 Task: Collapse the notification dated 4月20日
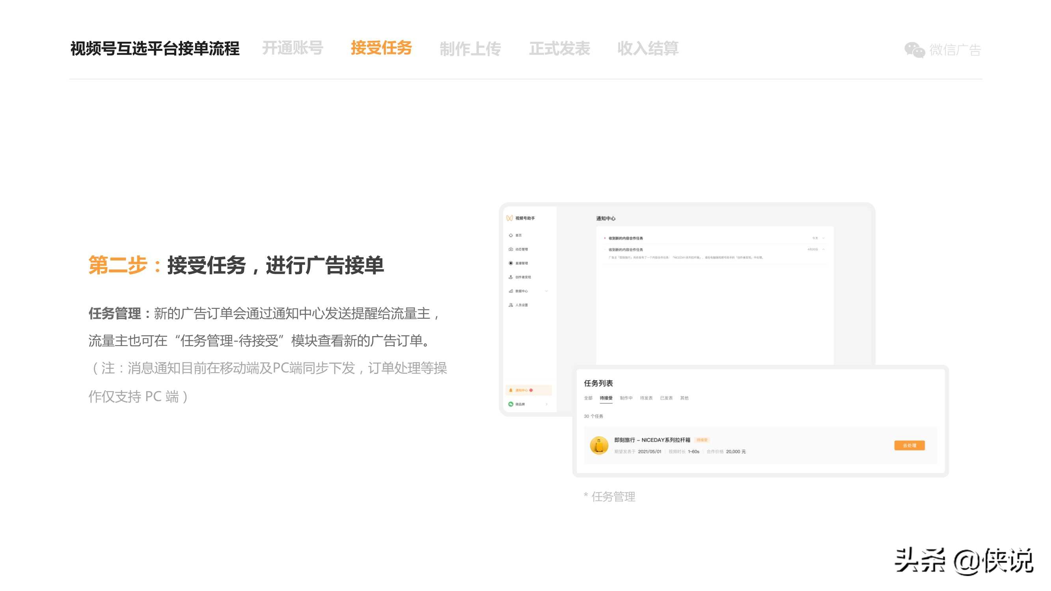[x=824, y=249]
